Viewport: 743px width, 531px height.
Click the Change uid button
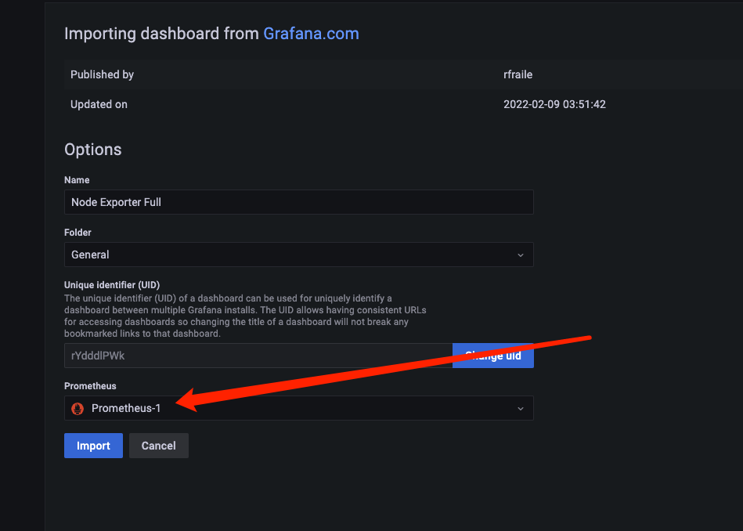(492, 356)
